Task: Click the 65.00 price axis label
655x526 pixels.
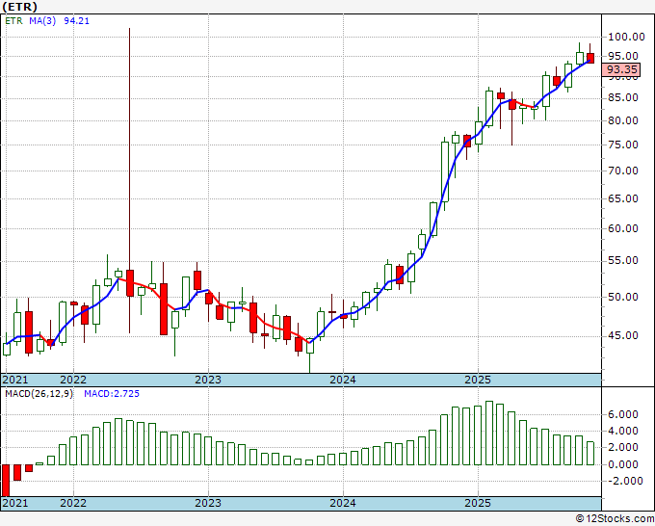Action: pos(623,198)
